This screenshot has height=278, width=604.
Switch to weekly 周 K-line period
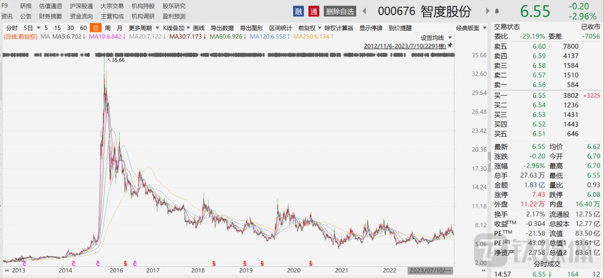pyautogui.click(x=108, y=28)
